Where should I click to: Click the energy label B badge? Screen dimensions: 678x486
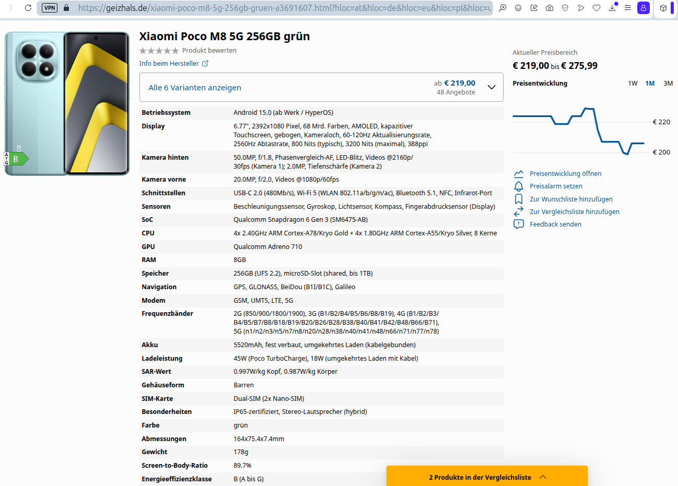point(16,159)
